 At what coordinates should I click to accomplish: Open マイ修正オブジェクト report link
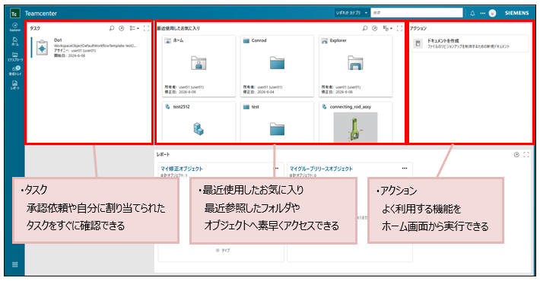point(182,169)
